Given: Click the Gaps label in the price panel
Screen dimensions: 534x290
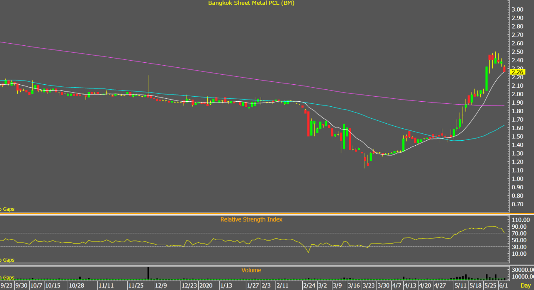Looking at the screenshot, I should 8,209.
